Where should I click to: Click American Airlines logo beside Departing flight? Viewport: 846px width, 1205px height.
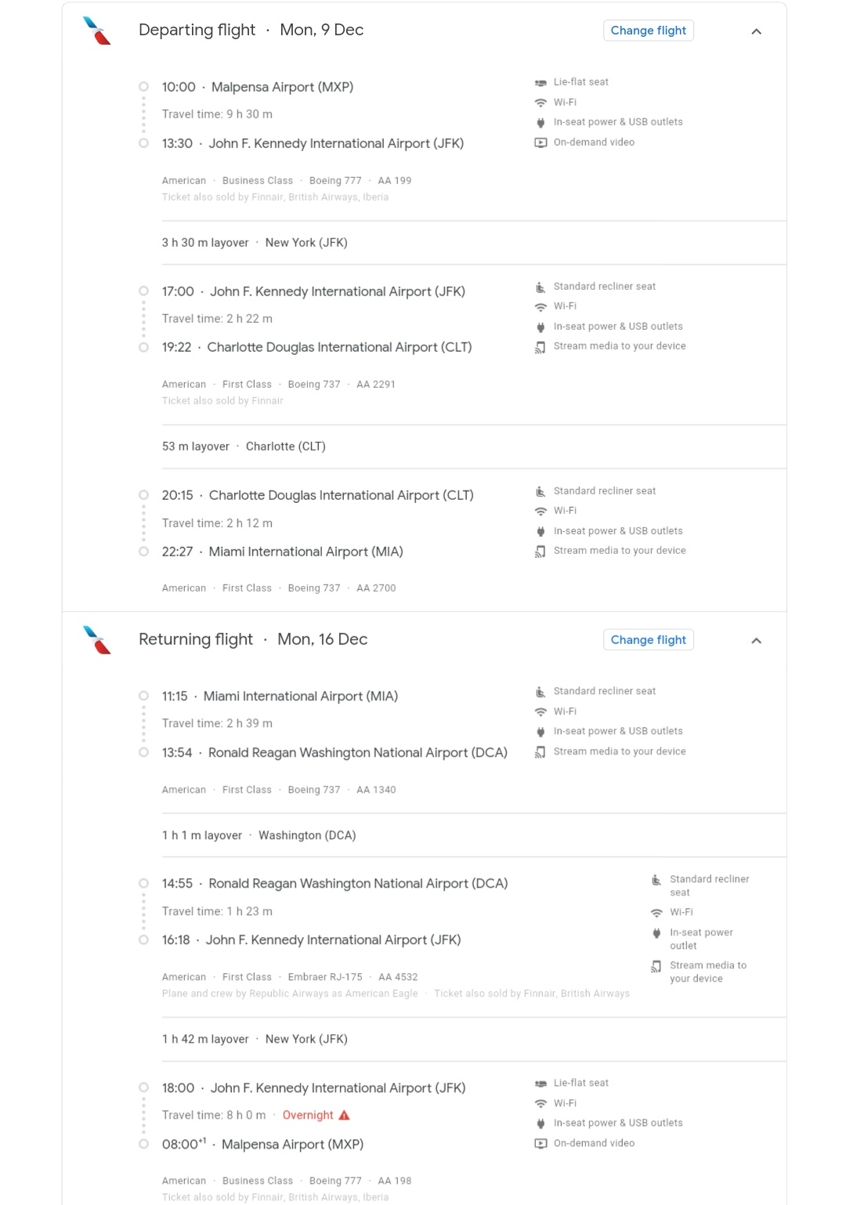(97, 31)
